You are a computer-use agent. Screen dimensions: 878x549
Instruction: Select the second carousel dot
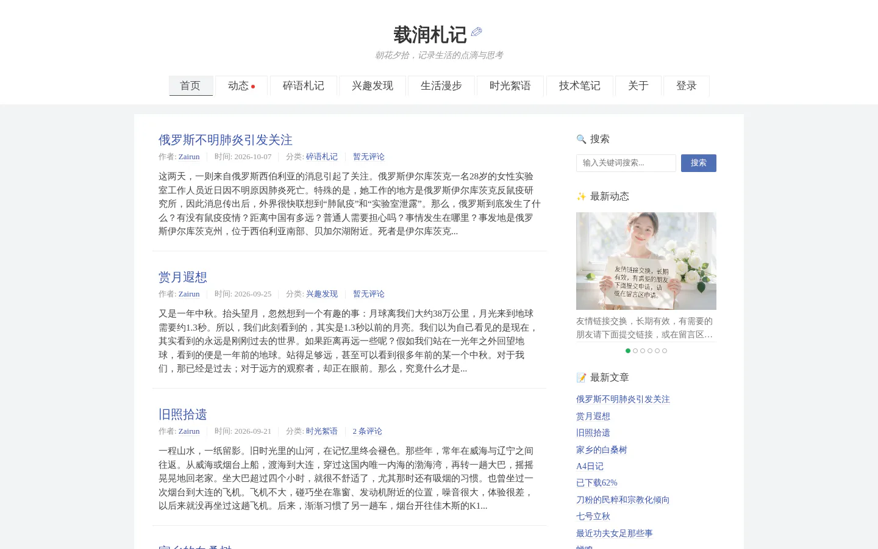635,351
